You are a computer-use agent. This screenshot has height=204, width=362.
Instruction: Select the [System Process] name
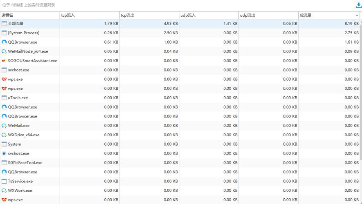click(24, 33)
